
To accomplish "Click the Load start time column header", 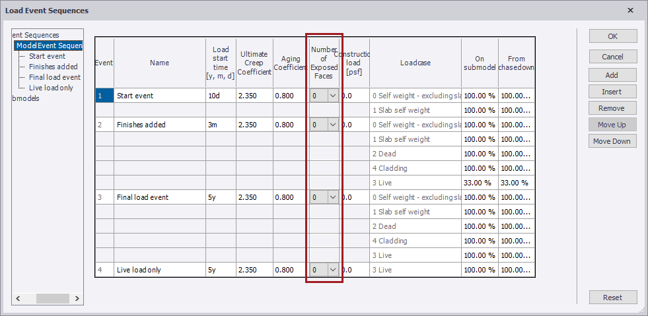I will [221, 63].
